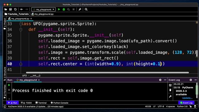Click the Stop square icon in toolbar
The height and width of the screenshot is (112, 199).
pos(73,9)
